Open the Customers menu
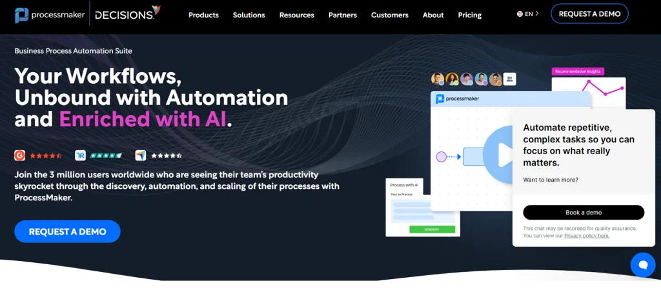Image resolution: width=661 pixels, height=299 pixels. [x=389, y=15]
